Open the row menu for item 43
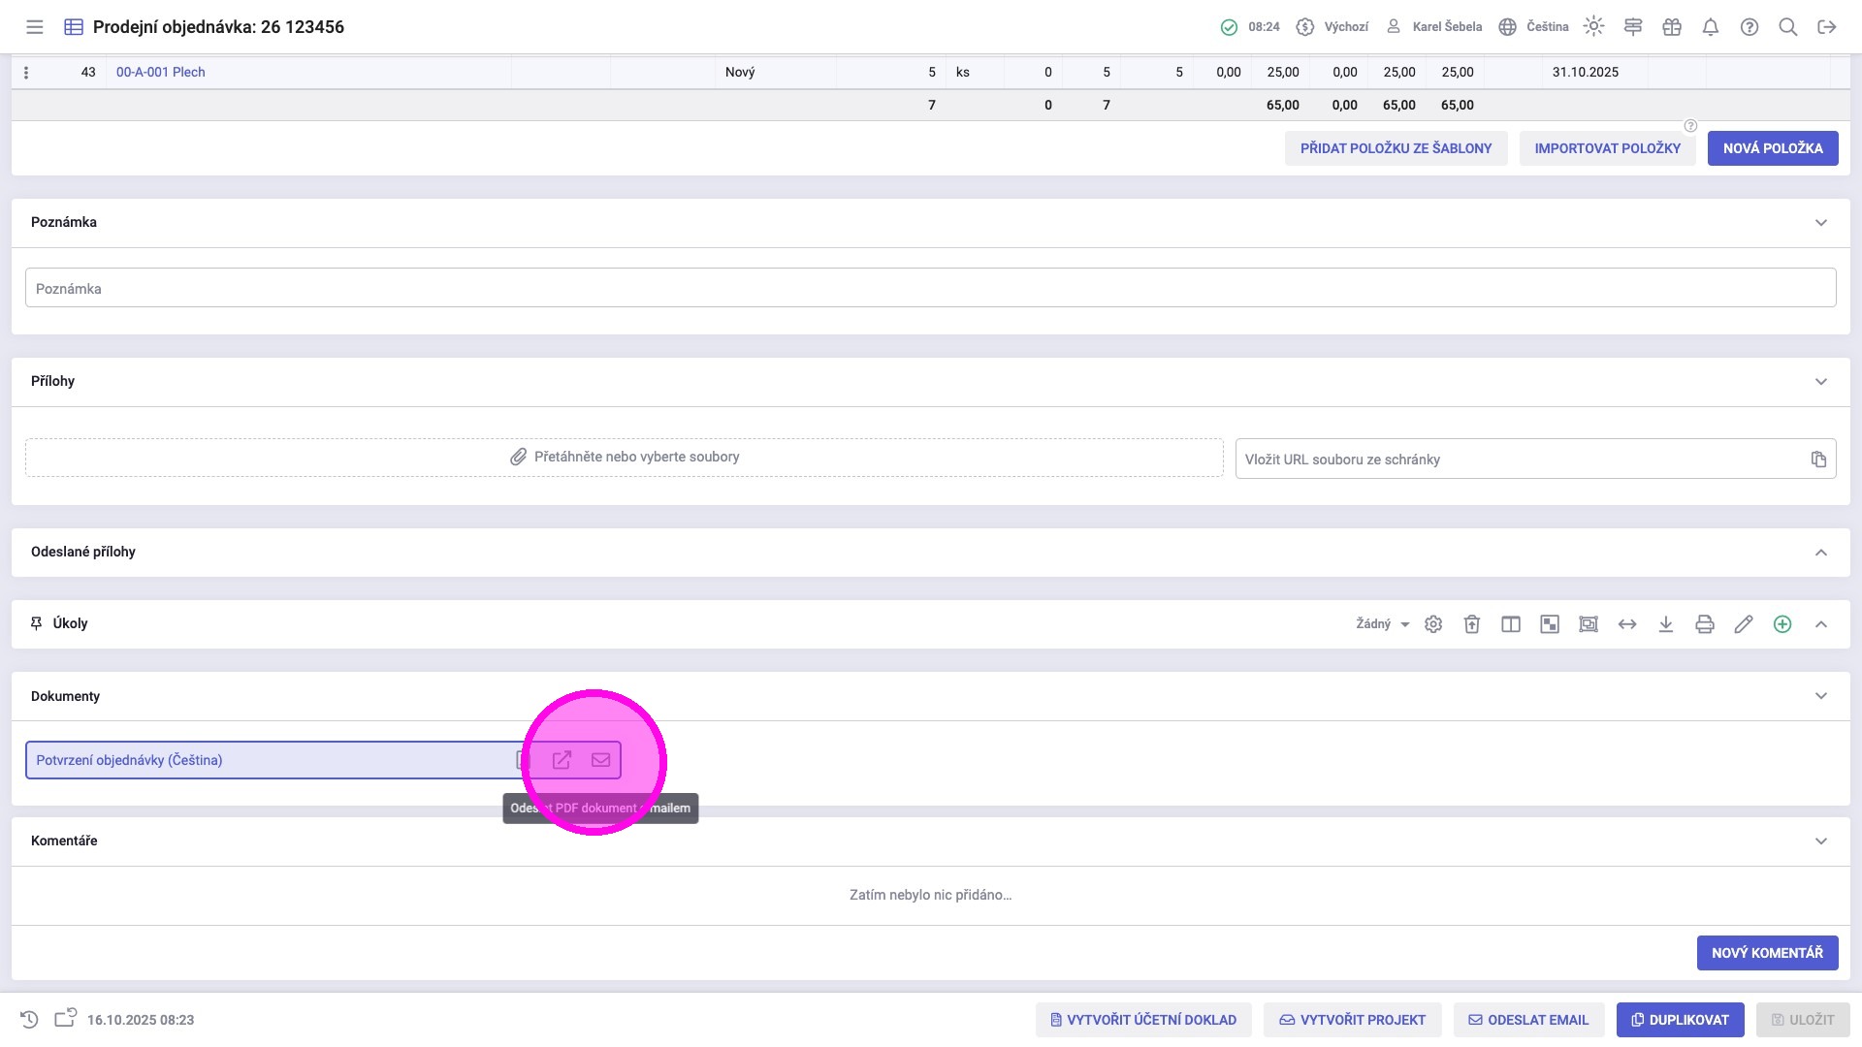 pos(26,73)
